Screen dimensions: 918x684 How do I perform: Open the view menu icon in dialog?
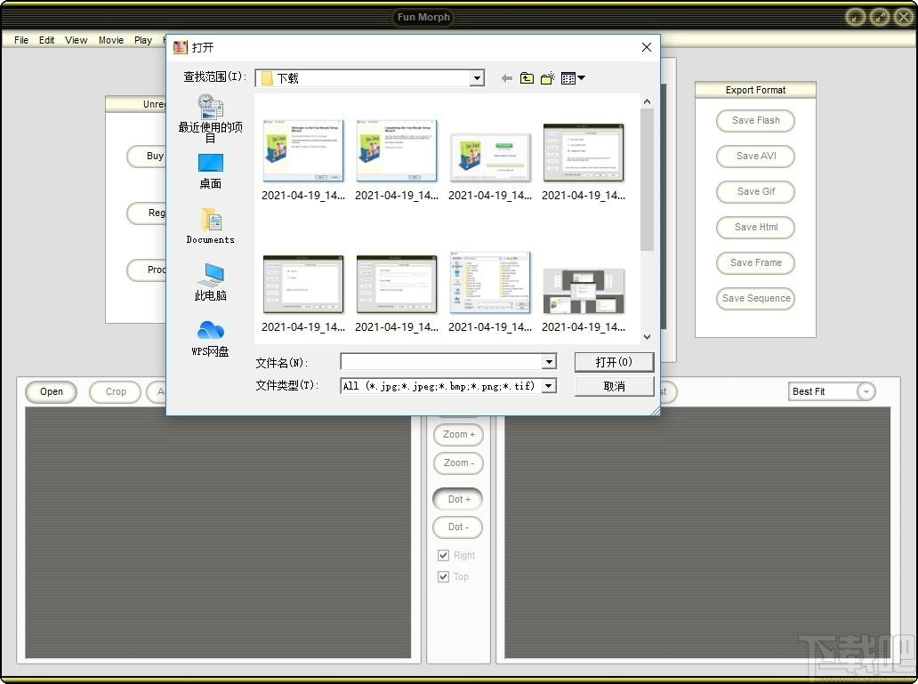573,78
